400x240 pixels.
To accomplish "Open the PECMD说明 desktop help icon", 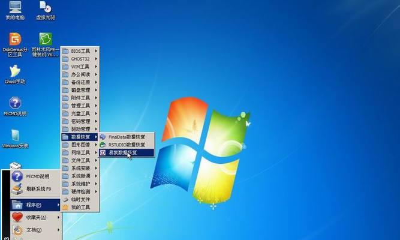I will tap(15, 106).
